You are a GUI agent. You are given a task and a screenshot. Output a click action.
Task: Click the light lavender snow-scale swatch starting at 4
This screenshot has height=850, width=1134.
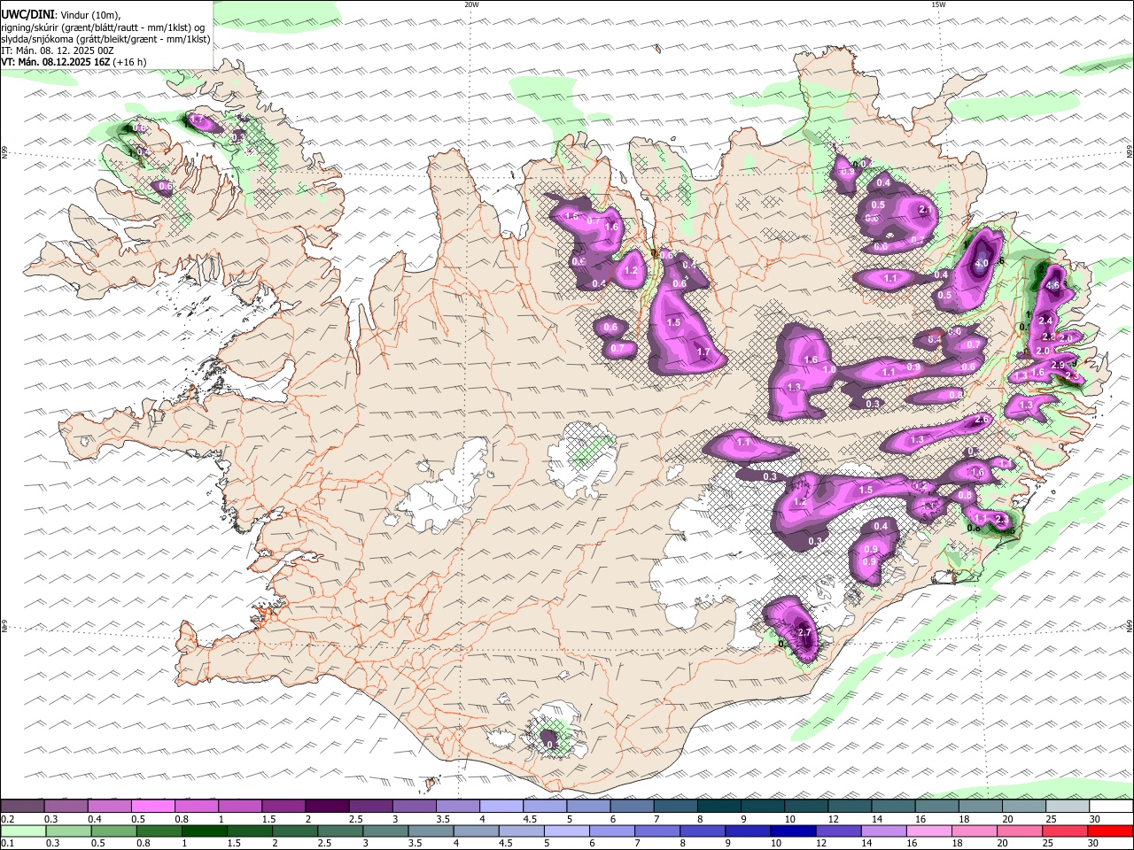pos(501,807)
